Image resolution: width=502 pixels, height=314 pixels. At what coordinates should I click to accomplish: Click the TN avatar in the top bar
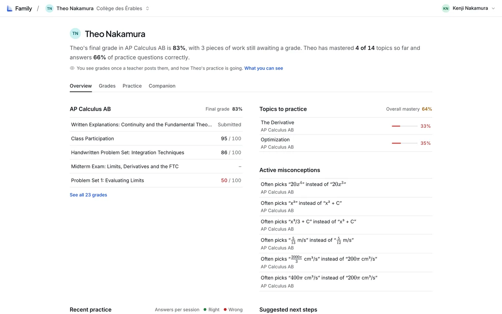point(49,8)
